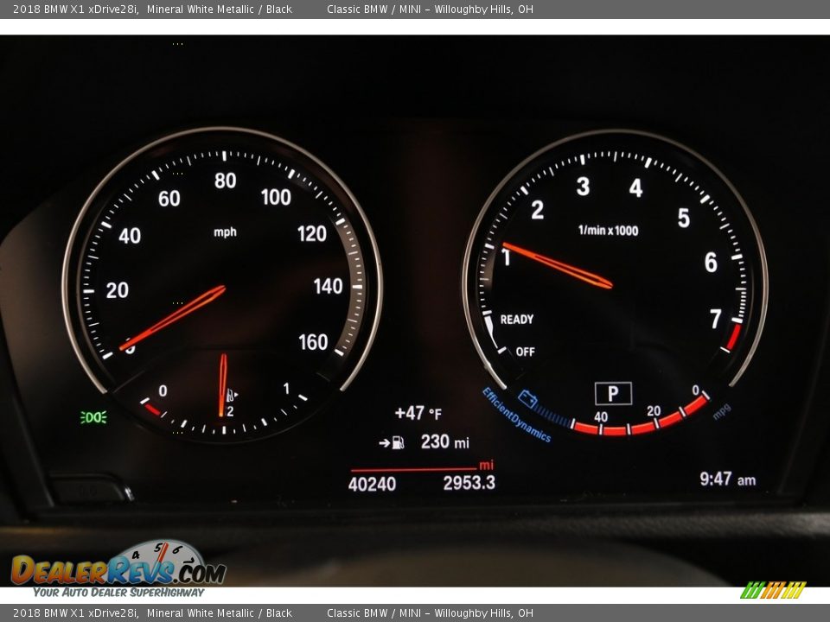Click the OFF label on the tachometer

(525, 352)
